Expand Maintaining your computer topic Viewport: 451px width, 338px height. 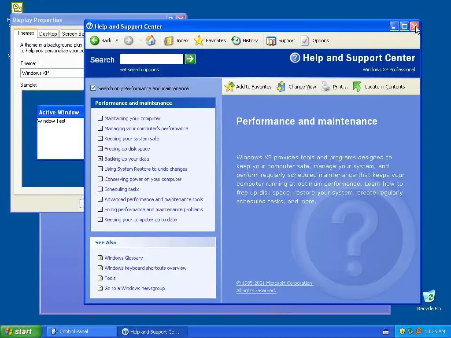coord(100,118)
